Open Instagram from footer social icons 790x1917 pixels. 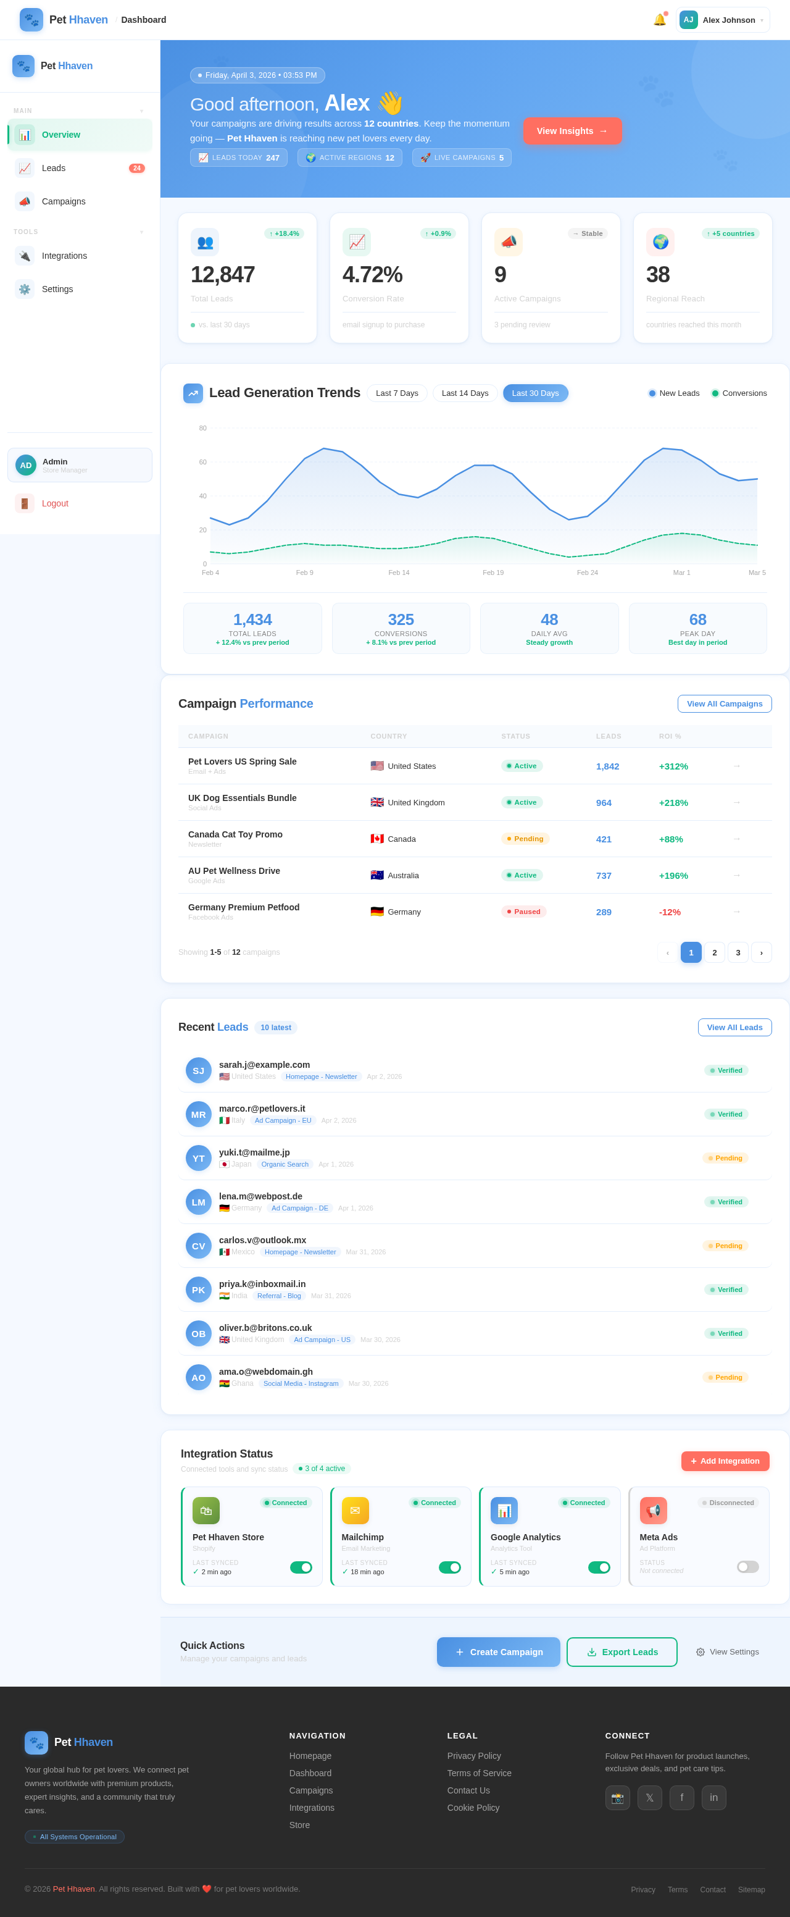pyautogui.click(x=617, y=1798)
